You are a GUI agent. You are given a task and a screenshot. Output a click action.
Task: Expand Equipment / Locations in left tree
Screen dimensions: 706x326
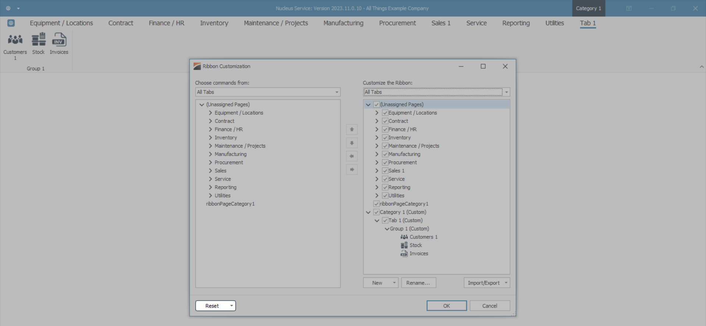[x=210, y=113]
